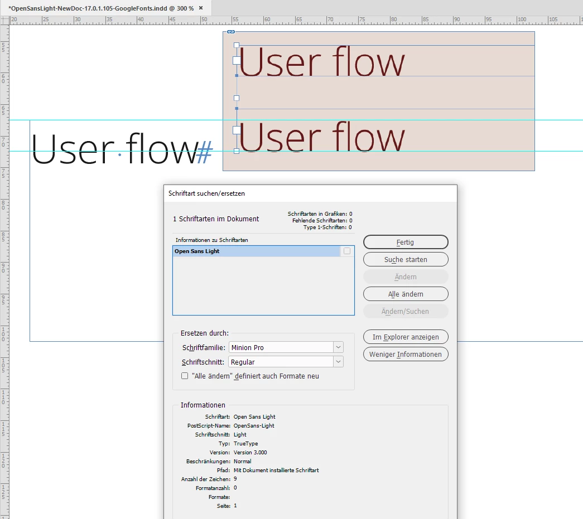Viewport: 583px width, 519px height.
Task: Start search with Suche starten
Action: pyautogui.click(x=405, y=259)
